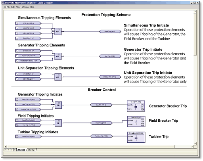Select the LOSS EXCIT OP input block
Screen dimensions: 203x161
tap(28, 51)
